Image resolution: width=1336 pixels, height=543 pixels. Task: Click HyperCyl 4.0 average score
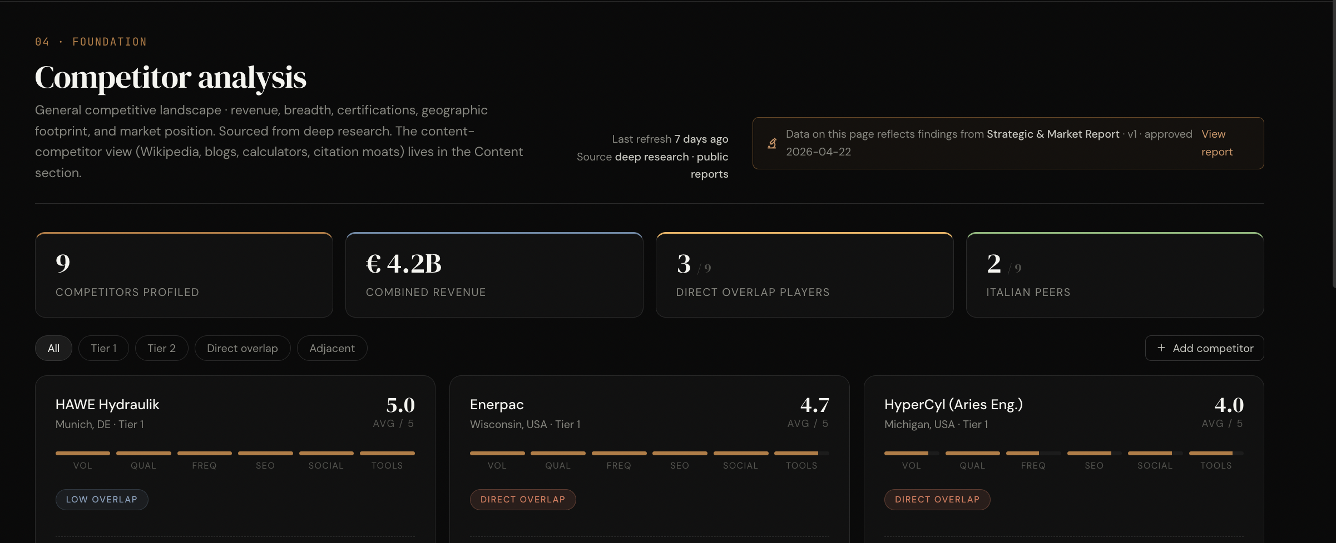point(1229,405)
